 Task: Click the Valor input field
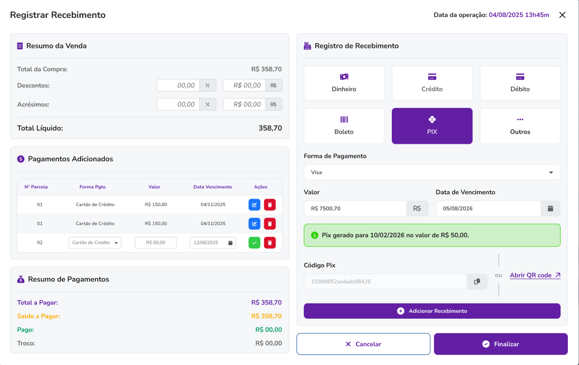click(355, 209)
